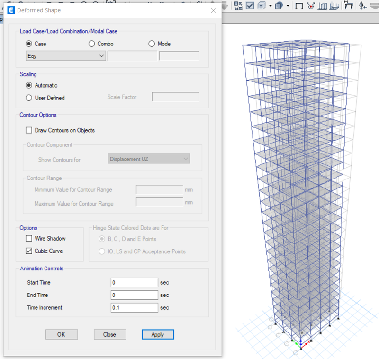Click the object fill overlapping shapes icon
The width and height of the screenshot is (379, 359).
(x=279, y=5)
